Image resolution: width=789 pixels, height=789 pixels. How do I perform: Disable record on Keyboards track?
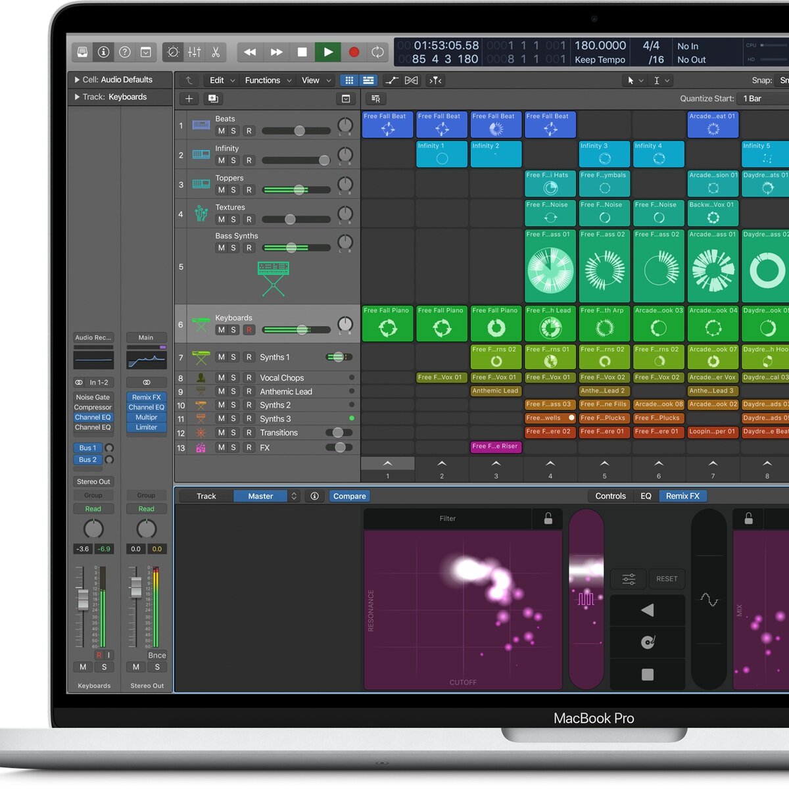click(x=249, y=330)
